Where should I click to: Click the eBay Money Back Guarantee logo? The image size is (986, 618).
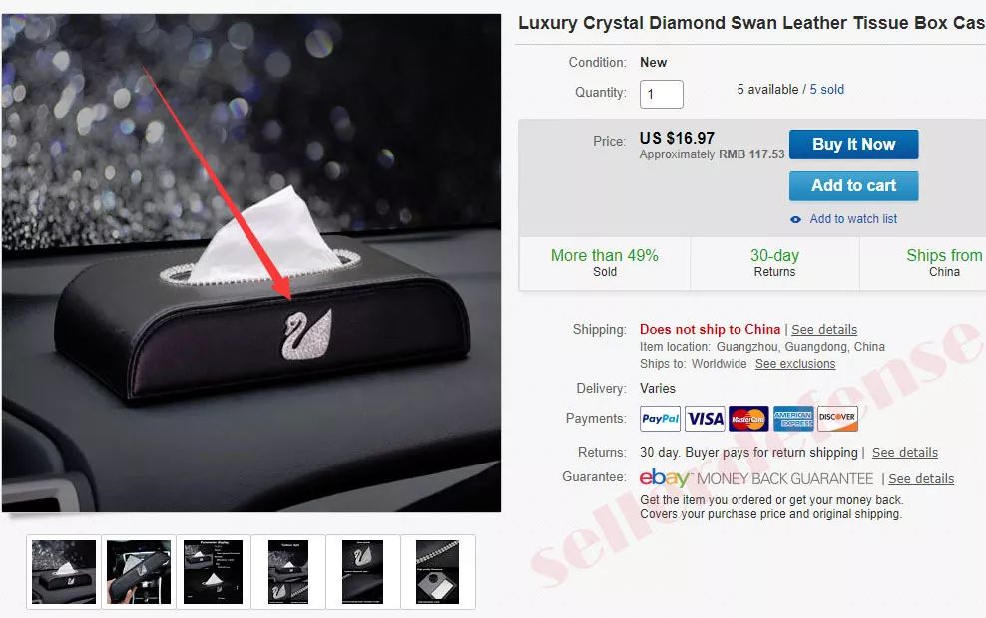click(x=756, y=478)
